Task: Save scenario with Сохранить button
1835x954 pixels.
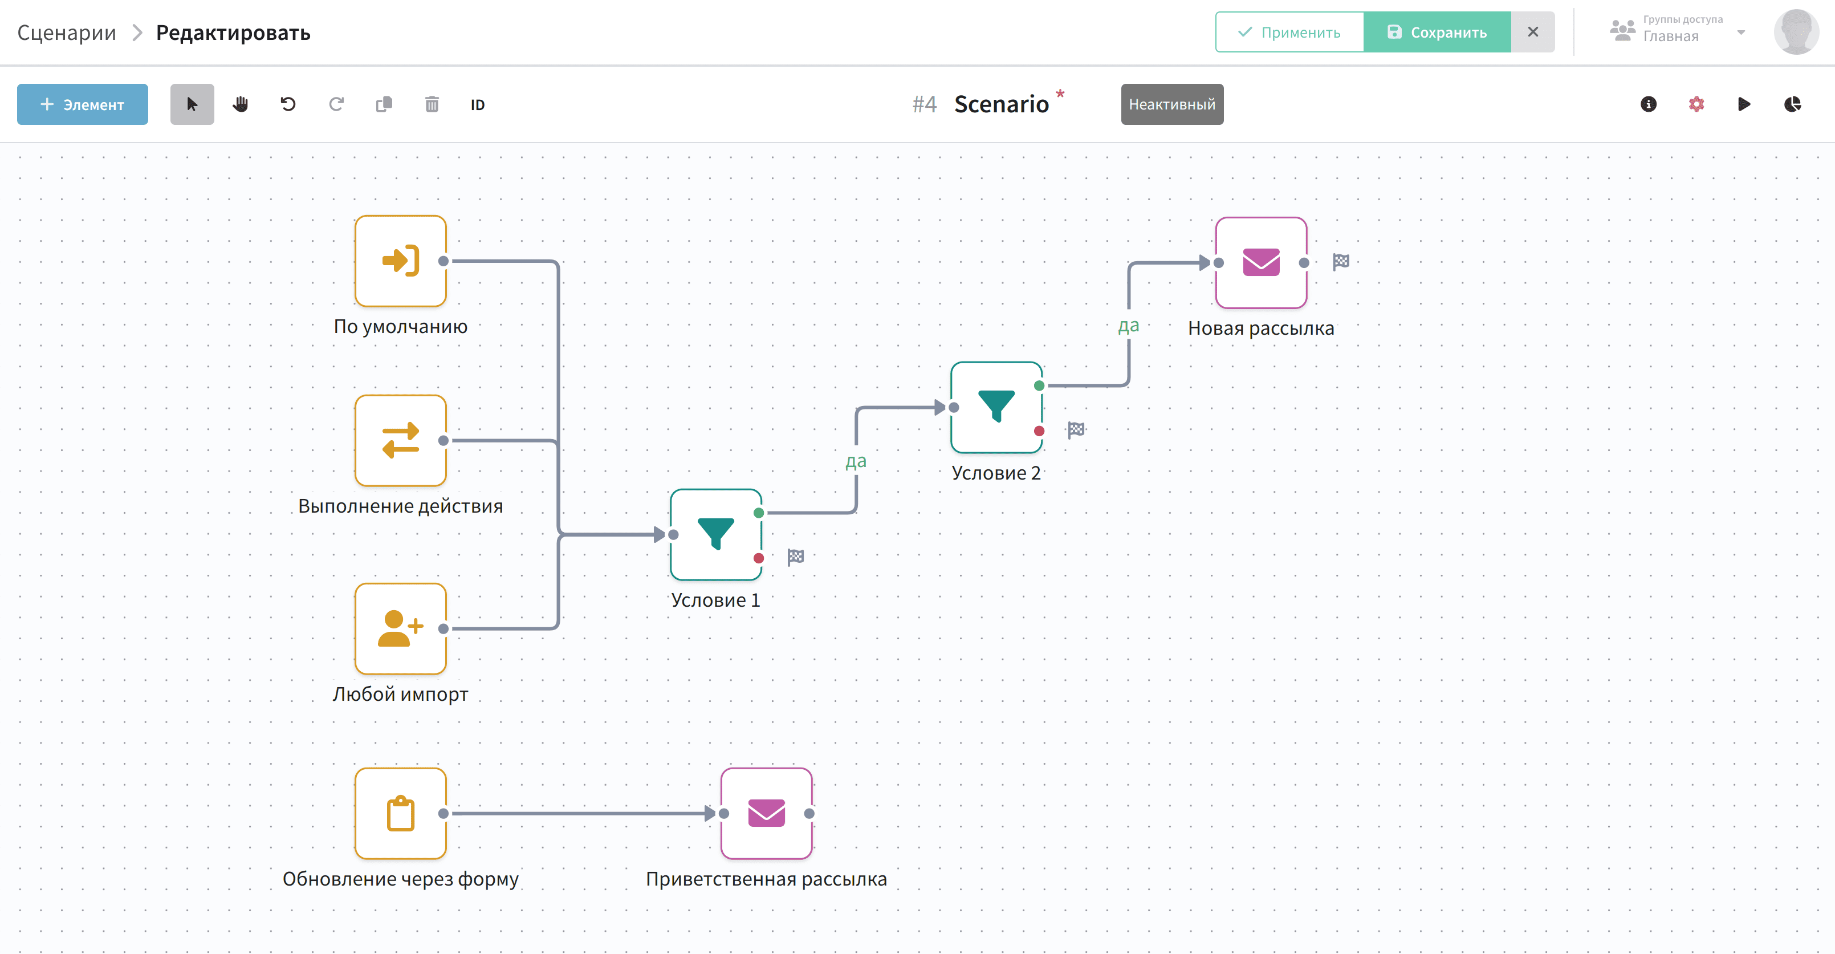Action: coord(1437,32)
